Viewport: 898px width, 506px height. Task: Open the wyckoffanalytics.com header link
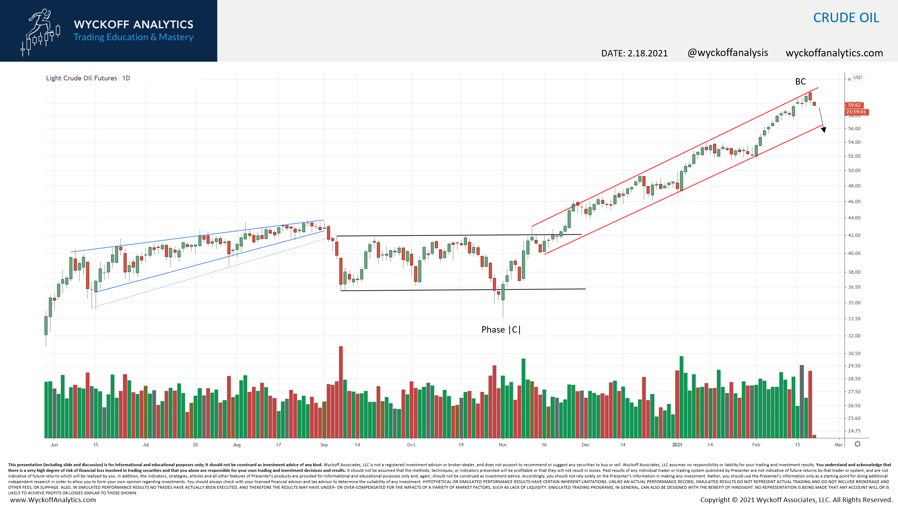834,53
